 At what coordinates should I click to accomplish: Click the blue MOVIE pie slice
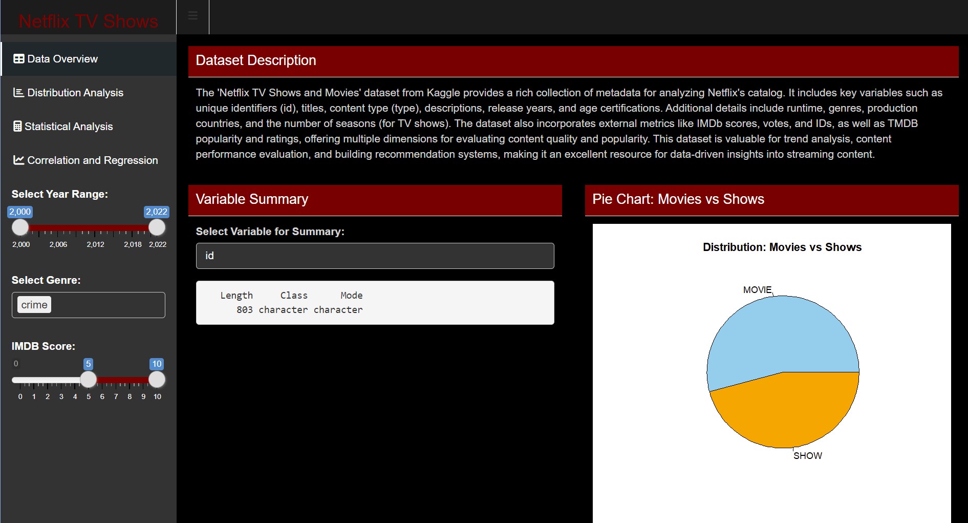(773, 338)
